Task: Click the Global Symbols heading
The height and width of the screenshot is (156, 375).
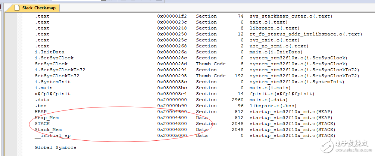Action: click(x=56, y=148)
